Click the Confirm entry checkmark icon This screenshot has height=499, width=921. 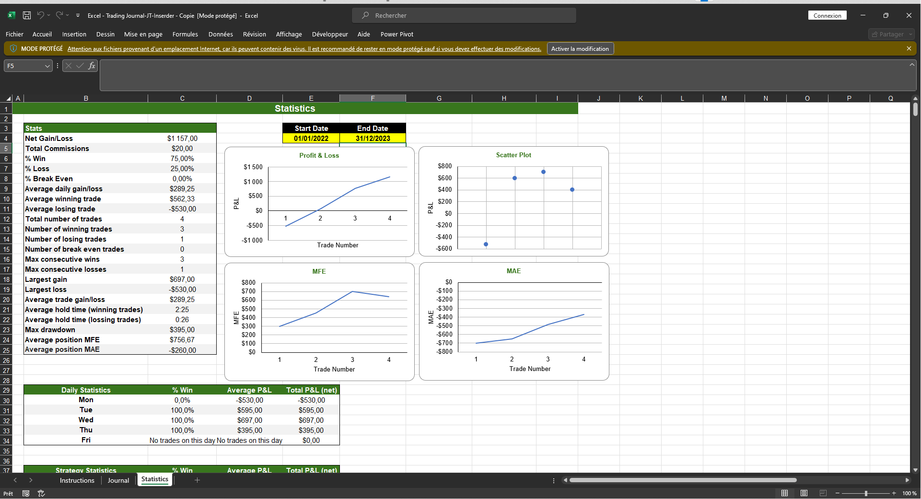tap(80, 66)
